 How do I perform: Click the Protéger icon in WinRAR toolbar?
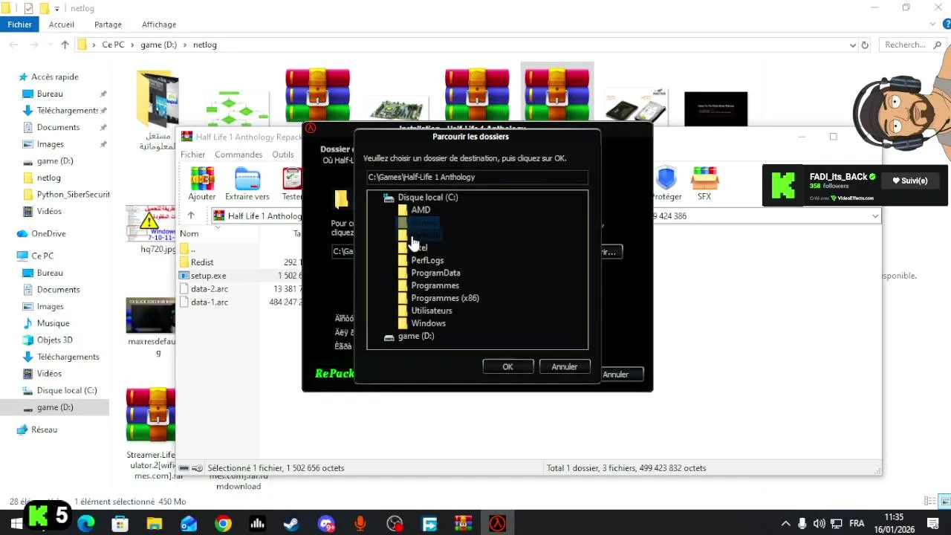666,184
